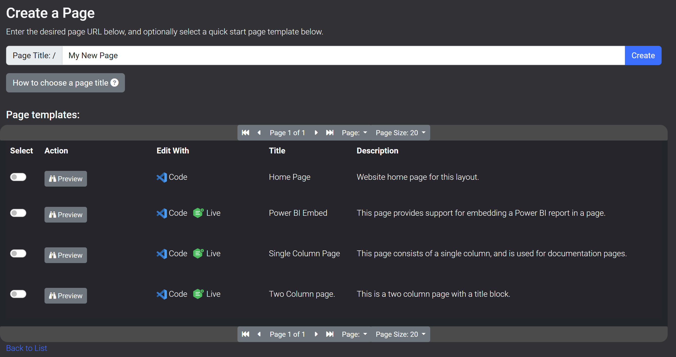Click VS Code icon for Single Column Page
The image size is (676, 357).
coord(162,254)
